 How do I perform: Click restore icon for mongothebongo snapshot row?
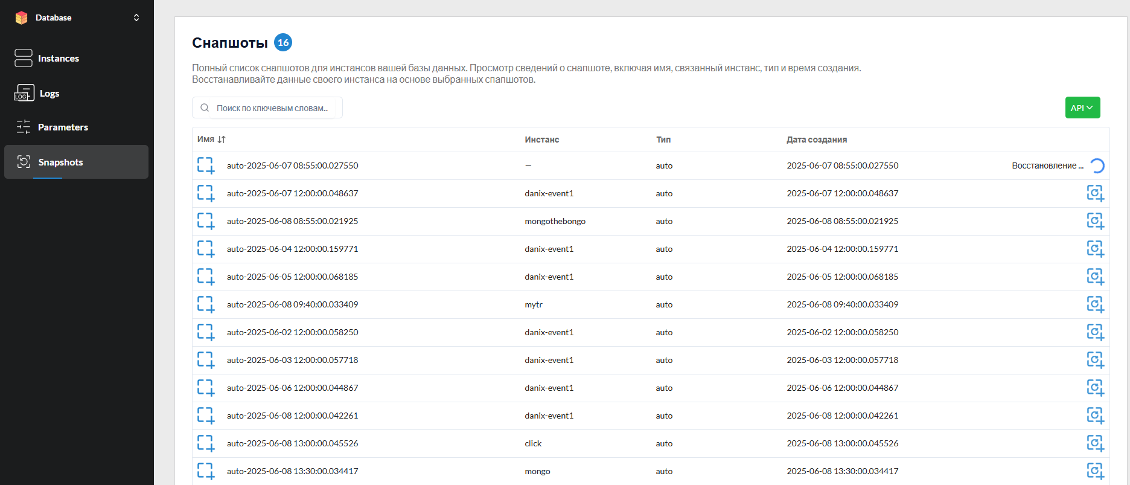1095,221
